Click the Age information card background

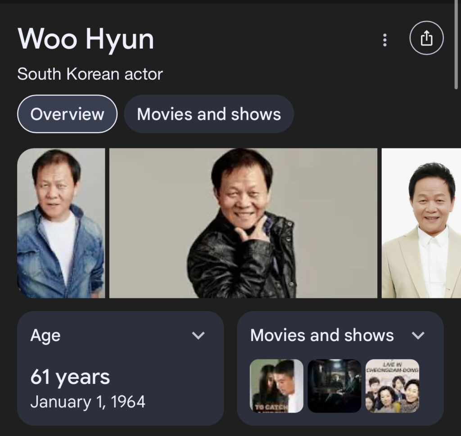[x=121, y=368]
